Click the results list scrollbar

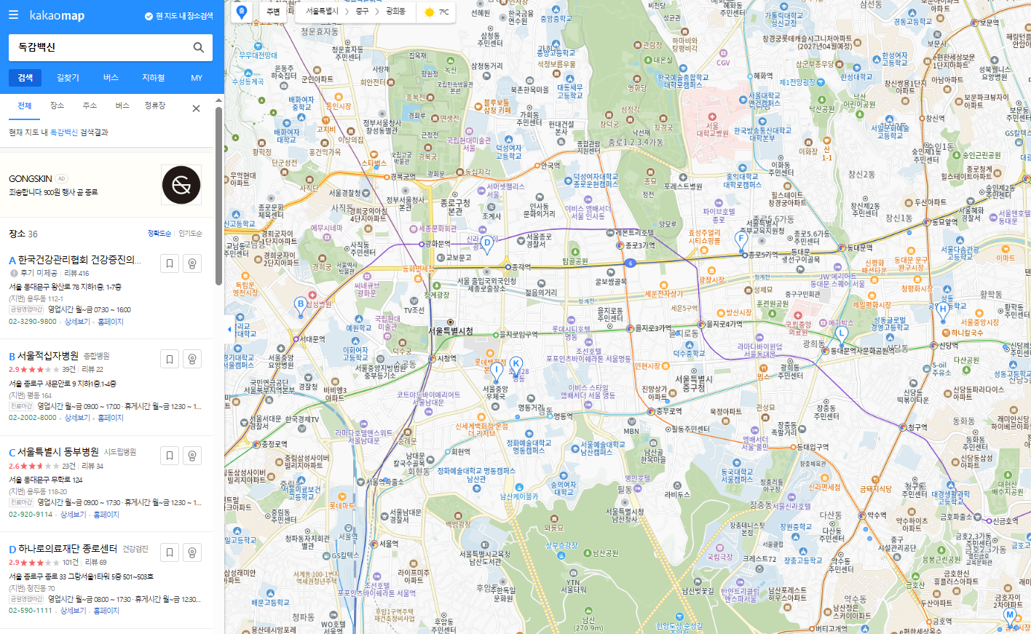coord(218,197)
